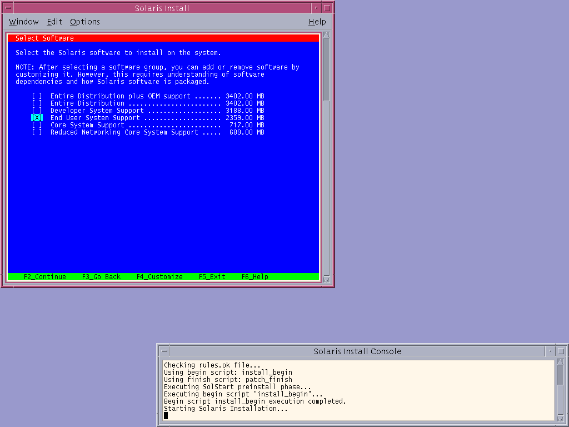Check the 3402.00 MB Entire Distribution without OEM

pos(37,103)
